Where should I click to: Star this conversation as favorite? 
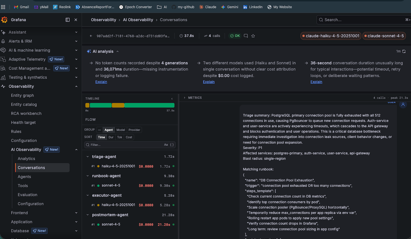click(253, 36)
